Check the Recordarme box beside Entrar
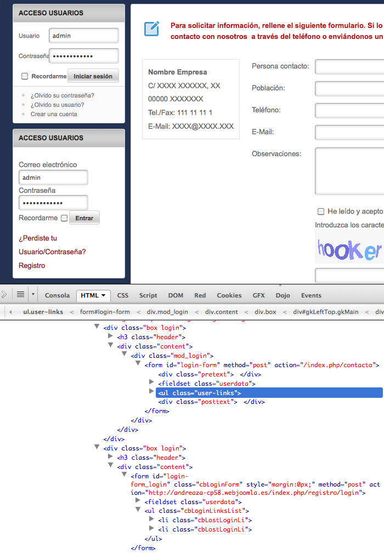The width and height of the screenshot is (384, 554). (x=64, y=218)
